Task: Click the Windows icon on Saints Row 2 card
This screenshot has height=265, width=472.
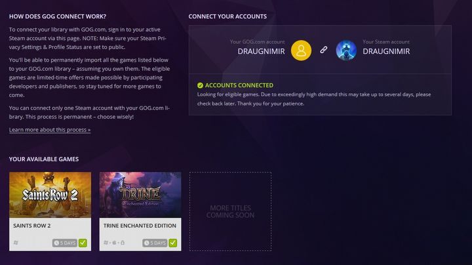Action: pyautogui.click(x=16, y=243)
